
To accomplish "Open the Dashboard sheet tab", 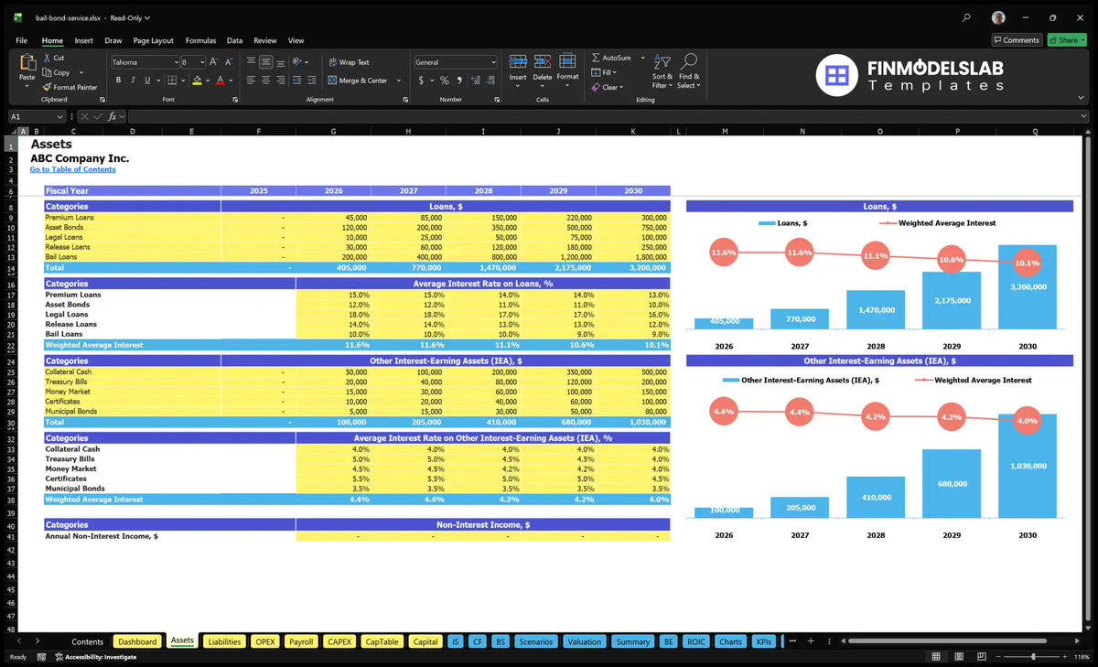I will click(137, 641).
